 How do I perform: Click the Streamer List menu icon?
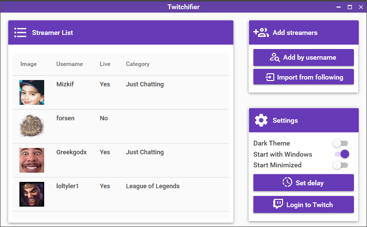tap(20, 32)
